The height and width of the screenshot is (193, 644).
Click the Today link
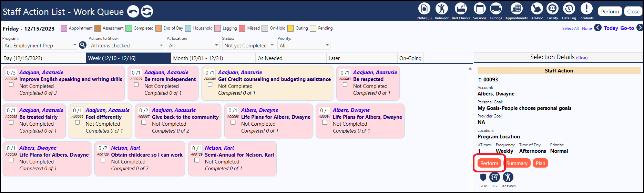[611, 28]
